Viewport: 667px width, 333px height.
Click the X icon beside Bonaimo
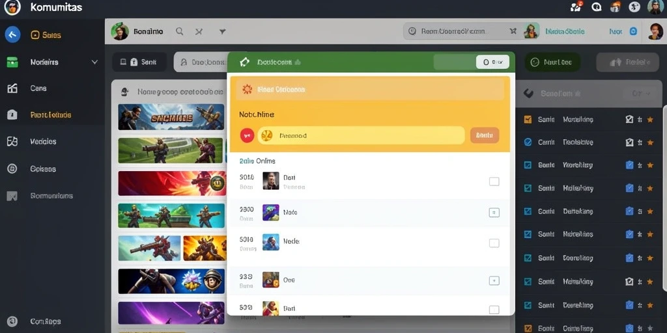[199, 31]
